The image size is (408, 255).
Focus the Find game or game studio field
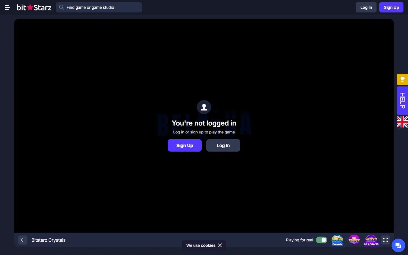[x=99, y=7]
